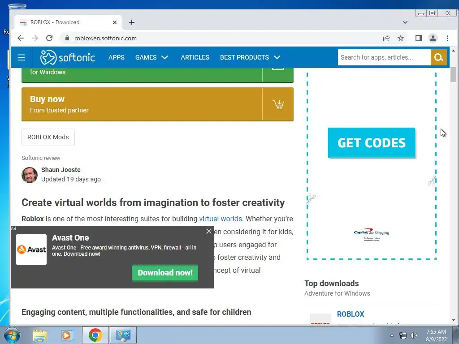Open the tab search chevron

point(405,22)
